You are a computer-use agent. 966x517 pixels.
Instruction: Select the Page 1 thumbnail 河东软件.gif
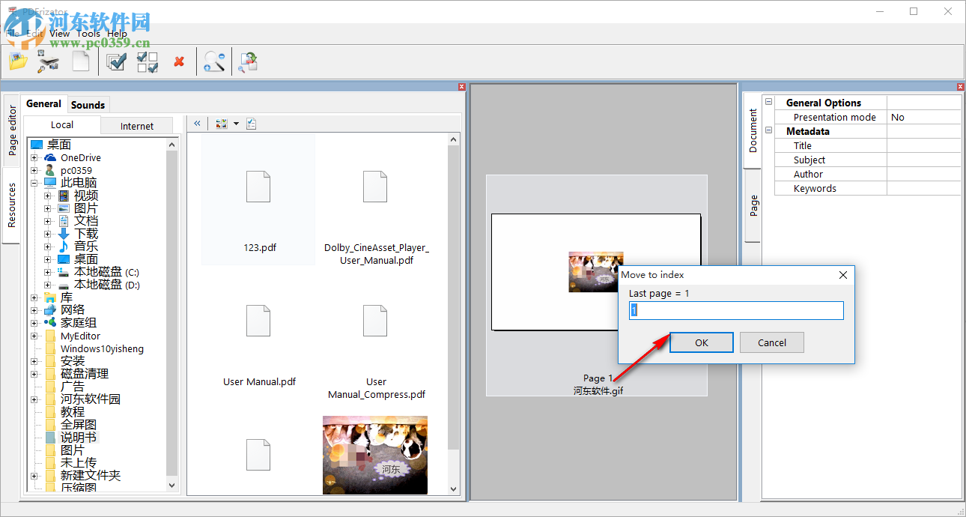pyautogui.click(x=596, y=285)
